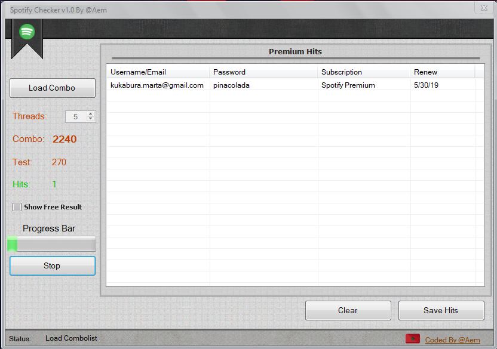Screen dimensions: 497x349
Task: Click into the Threads number field
Action: coord(76,116)
